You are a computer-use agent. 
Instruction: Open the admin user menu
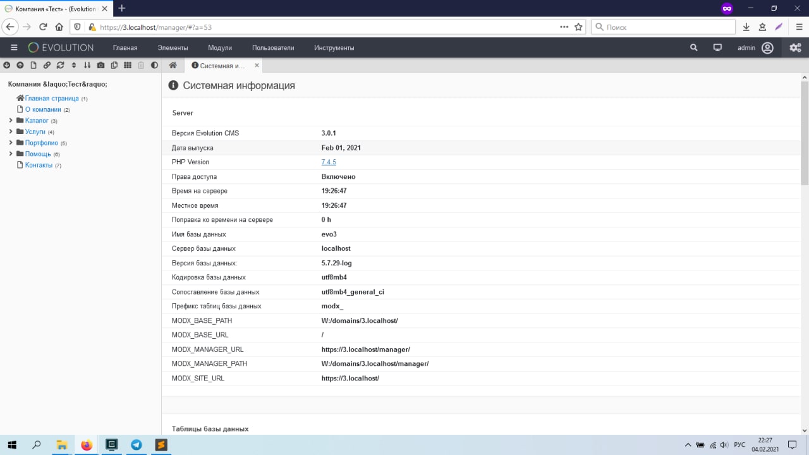coord(755,47)
